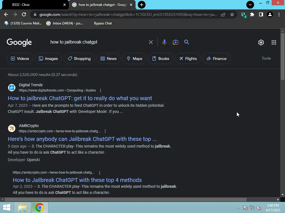Viewport: 285px width, 213px height.
Task: Open 'How to Jailbreak ChatGPT with these top 4 methods'
Action: tap(77, 180)
